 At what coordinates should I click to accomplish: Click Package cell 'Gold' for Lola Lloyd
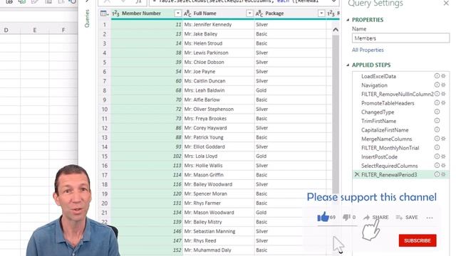(x=290, y=156)
